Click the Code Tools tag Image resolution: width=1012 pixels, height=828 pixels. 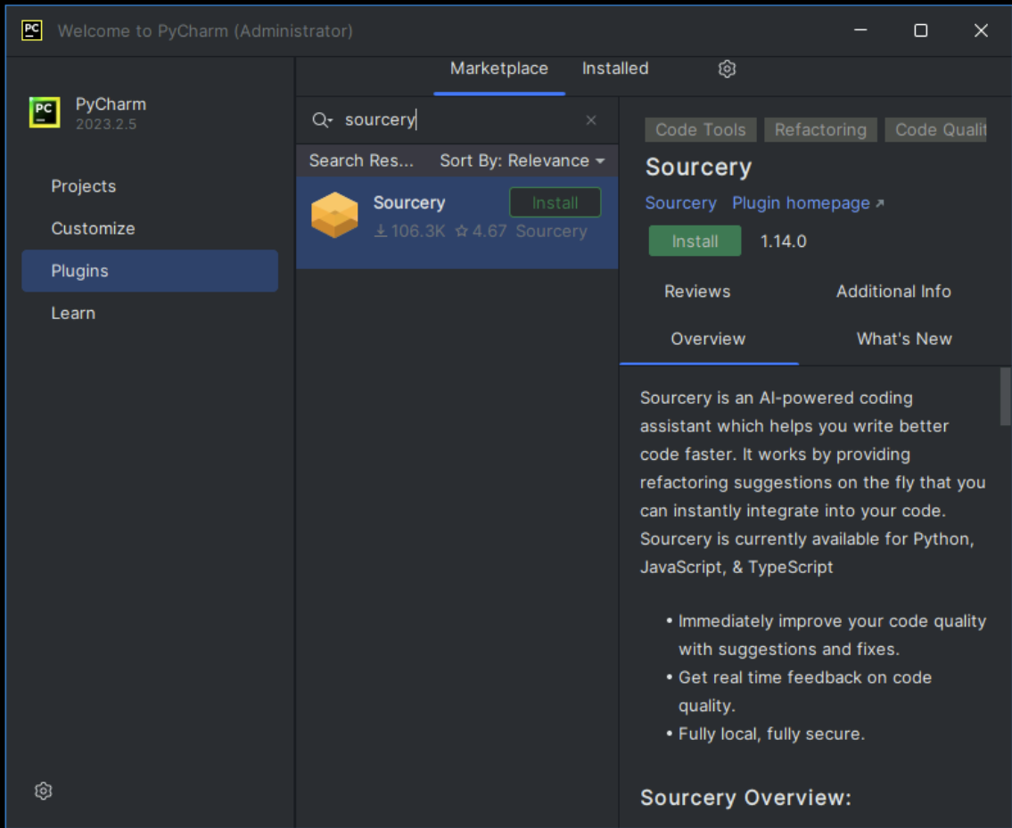click(x=700, y=130)
